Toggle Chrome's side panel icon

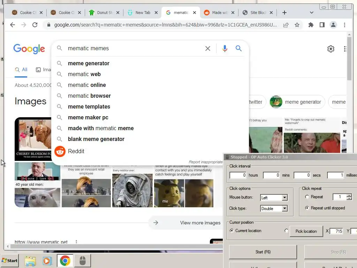[322, 25]
